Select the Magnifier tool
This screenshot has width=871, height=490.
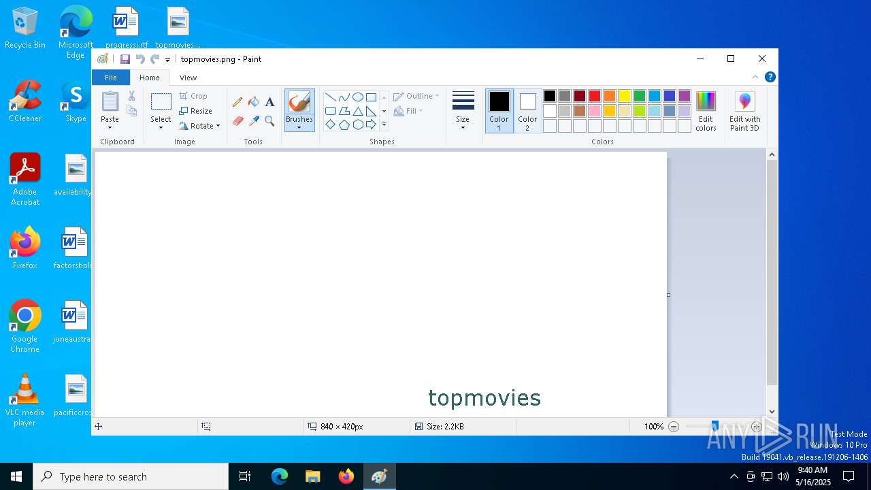point(269,121)
